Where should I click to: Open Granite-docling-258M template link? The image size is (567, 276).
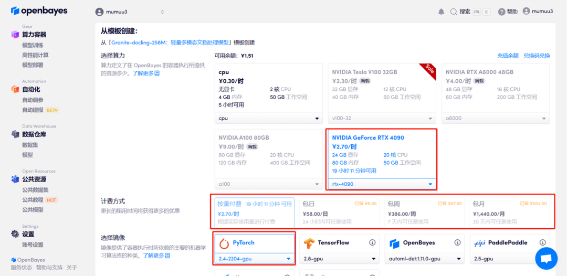(170, 43)
